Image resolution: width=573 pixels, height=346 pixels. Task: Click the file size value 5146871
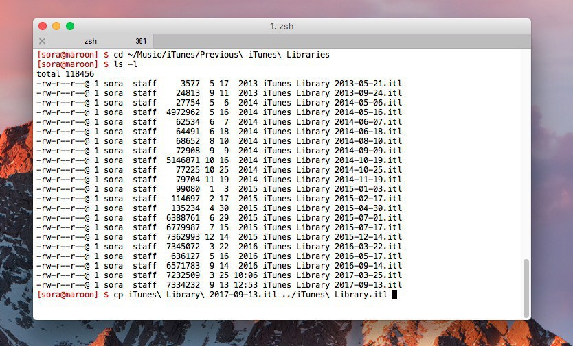tap(183, 160)
